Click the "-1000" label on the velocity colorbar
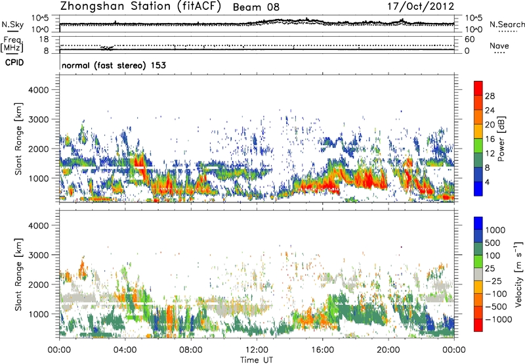This screenshot has height=364, width=525. coord(498,319)
